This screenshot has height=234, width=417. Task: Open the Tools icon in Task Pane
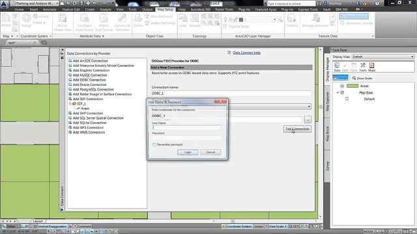(363, 67)
